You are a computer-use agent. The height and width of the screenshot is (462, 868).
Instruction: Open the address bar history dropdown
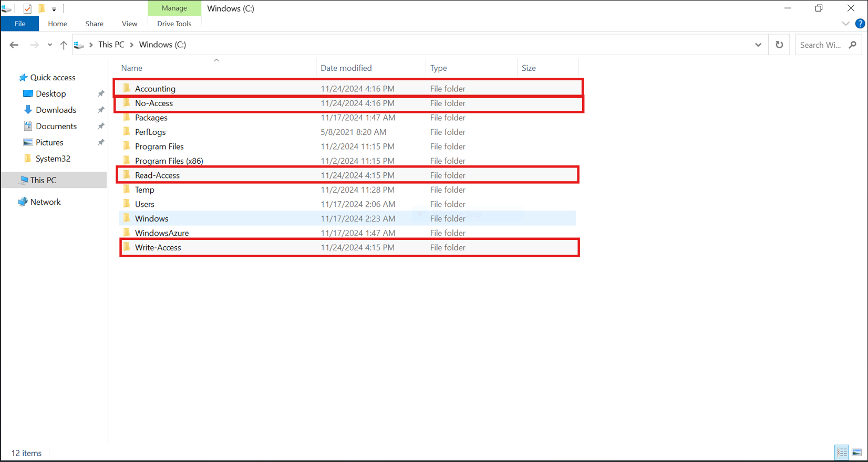758,45
